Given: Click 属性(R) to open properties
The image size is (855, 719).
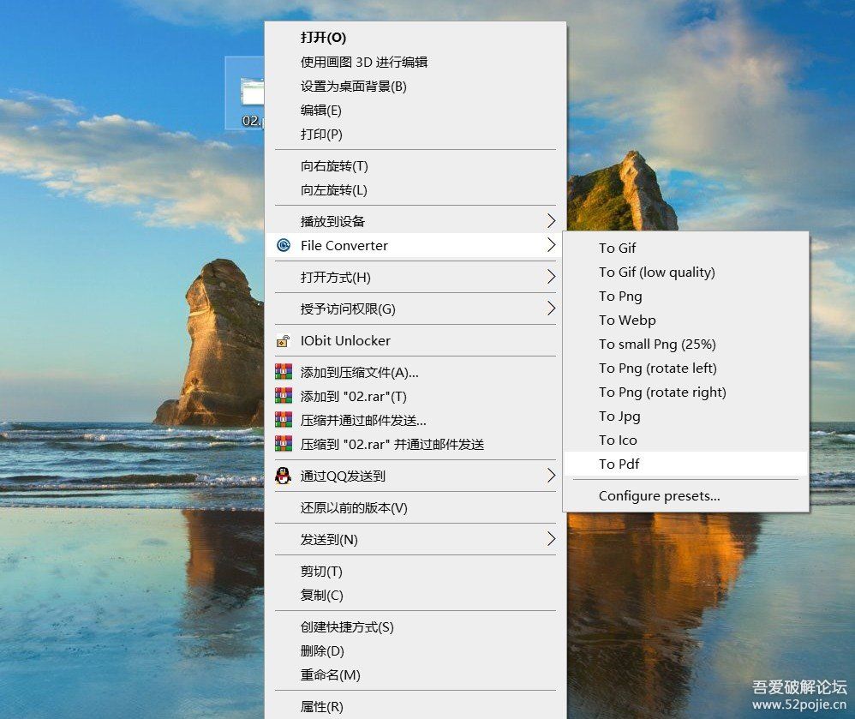Looking at the screenshot, I should (x=322, y=706).
